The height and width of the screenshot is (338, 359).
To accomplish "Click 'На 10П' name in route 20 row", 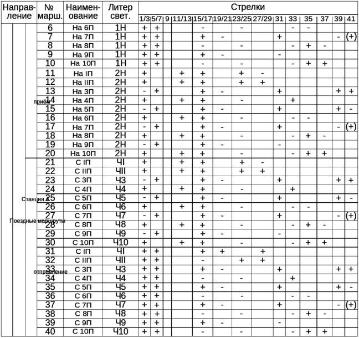I will tap(83, 153).
